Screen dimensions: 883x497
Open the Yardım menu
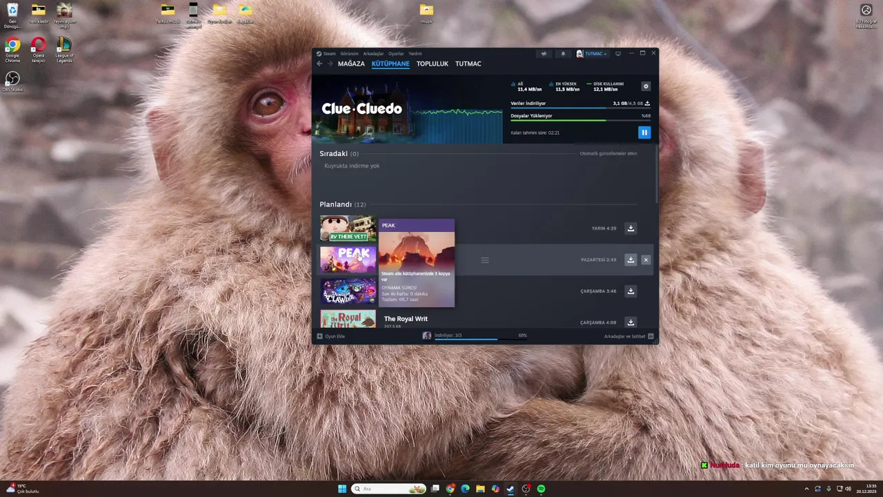click(x=415, y=53)
